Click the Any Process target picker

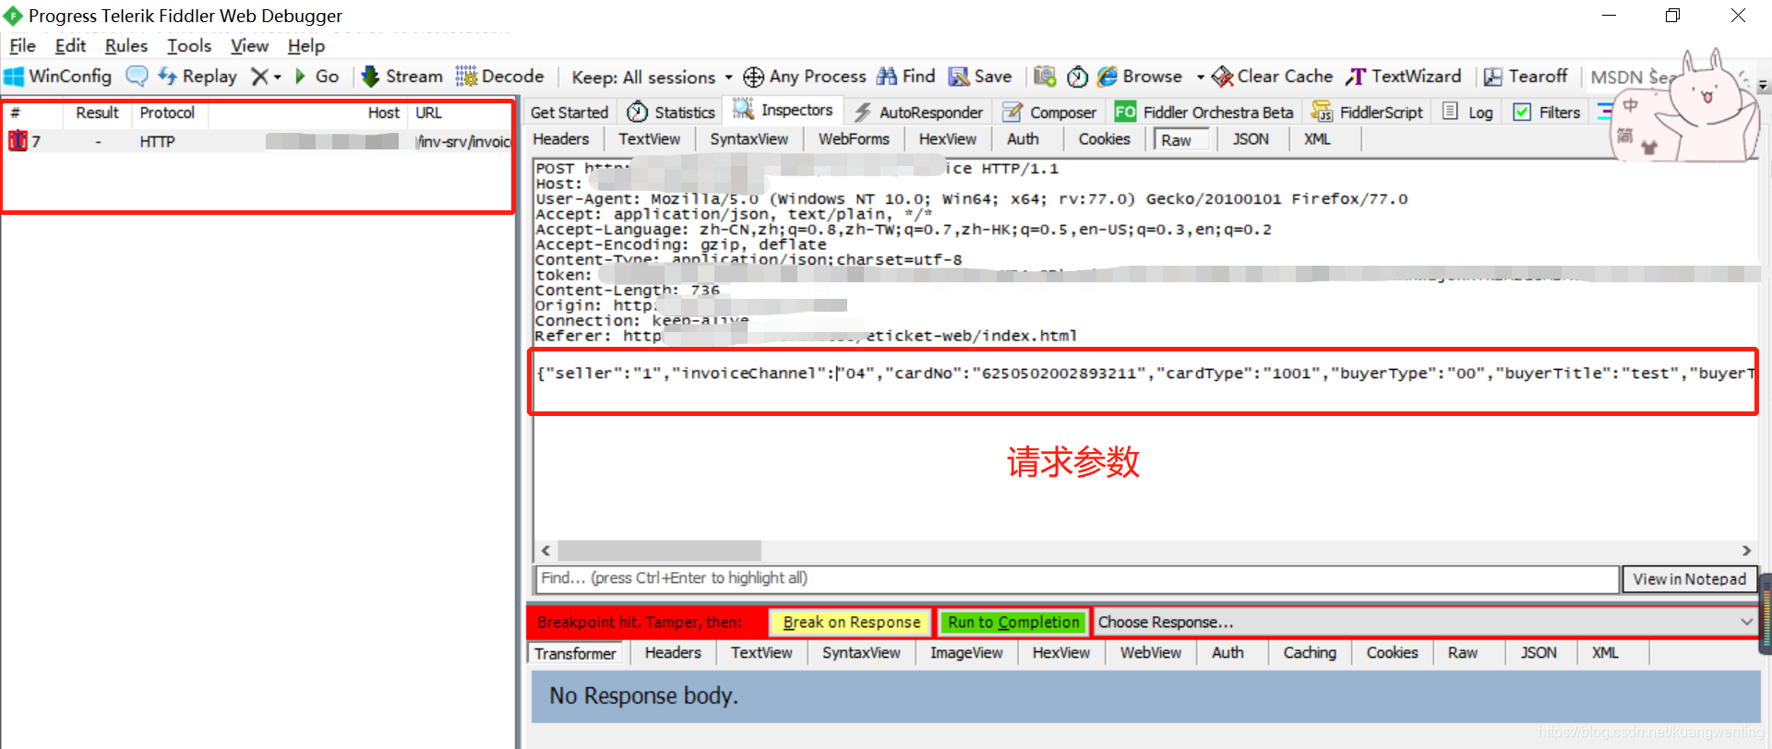point(805,77)
